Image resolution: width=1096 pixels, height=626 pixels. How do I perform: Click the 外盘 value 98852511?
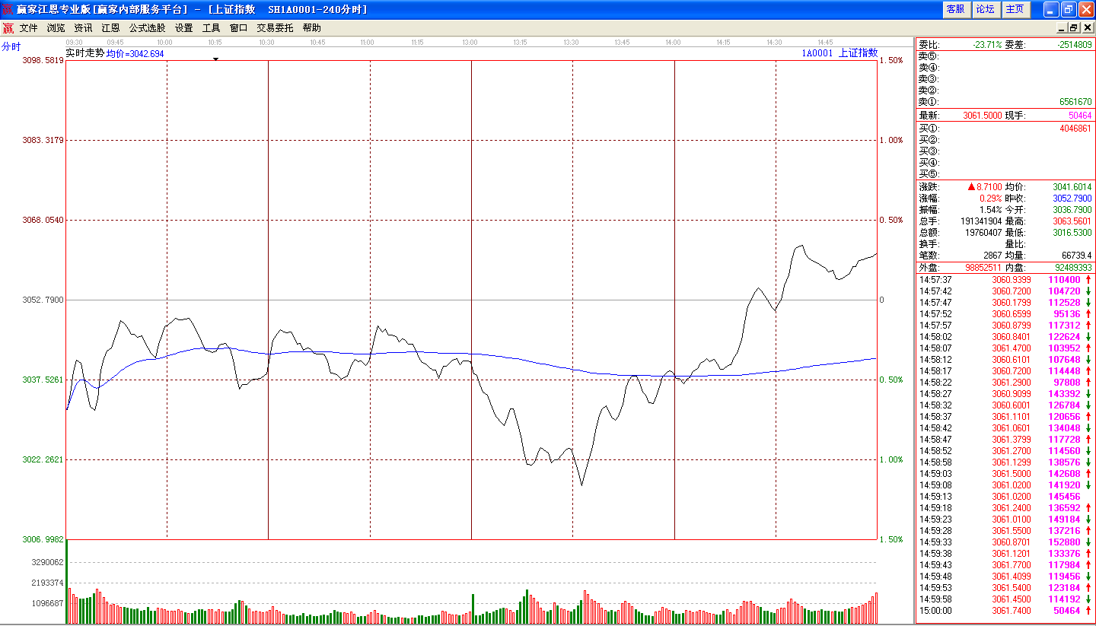point(983,268)
